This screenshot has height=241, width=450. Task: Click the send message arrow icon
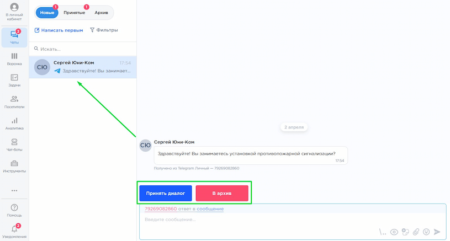[437, 232]
